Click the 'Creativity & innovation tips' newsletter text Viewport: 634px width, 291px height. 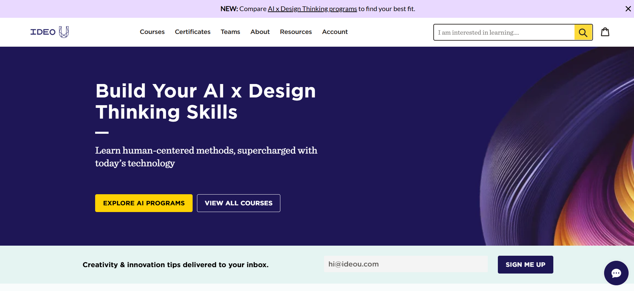[175, 265]
